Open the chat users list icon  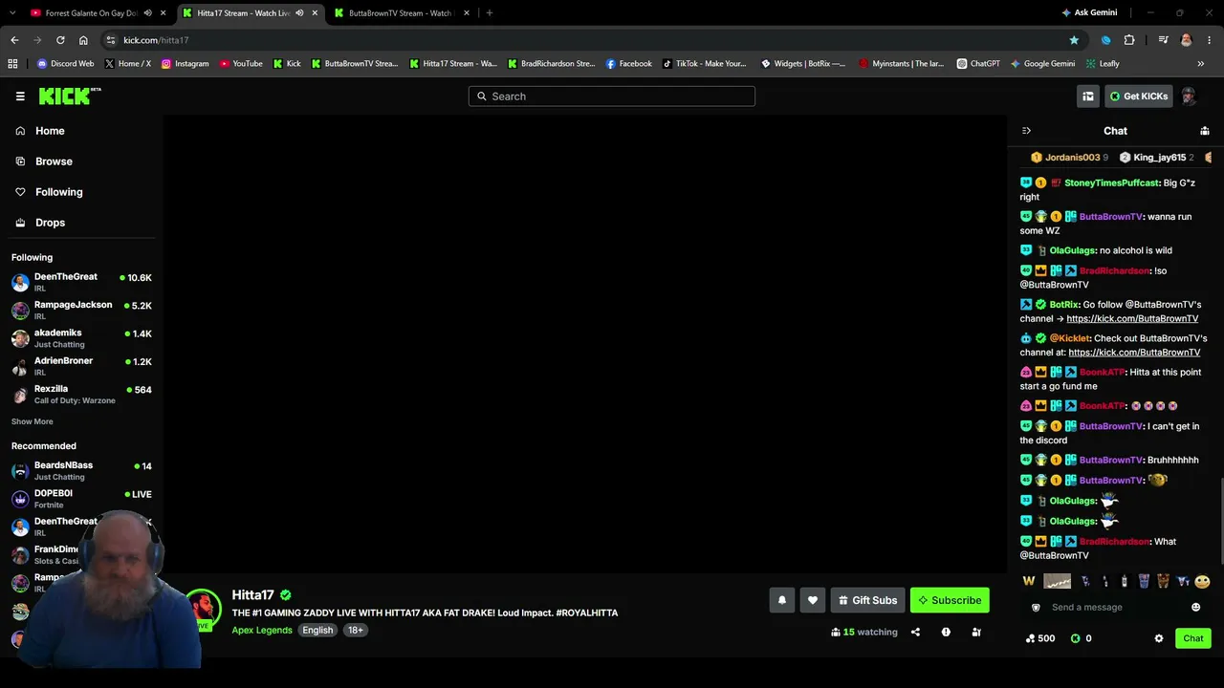(1205, 131)
